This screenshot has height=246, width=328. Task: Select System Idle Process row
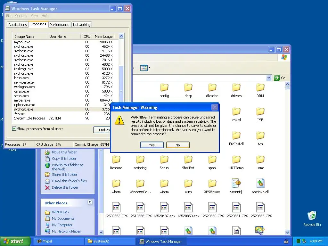point(62,118)
